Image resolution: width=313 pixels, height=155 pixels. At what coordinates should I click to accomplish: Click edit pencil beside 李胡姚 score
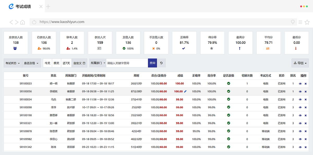point(185,91)
